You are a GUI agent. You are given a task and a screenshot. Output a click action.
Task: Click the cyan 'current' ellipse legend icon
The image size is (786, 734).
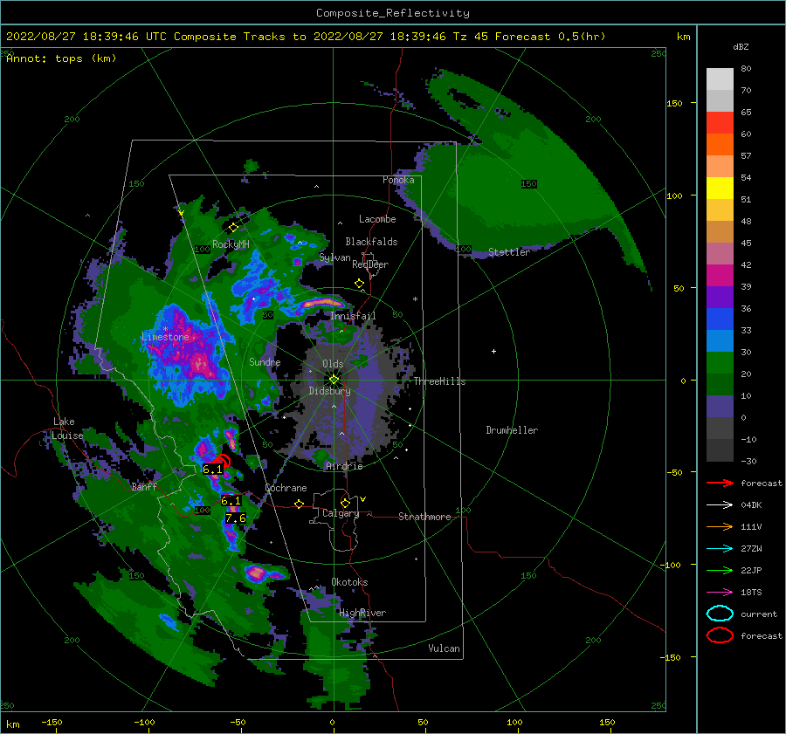click(x=720, y=614)
